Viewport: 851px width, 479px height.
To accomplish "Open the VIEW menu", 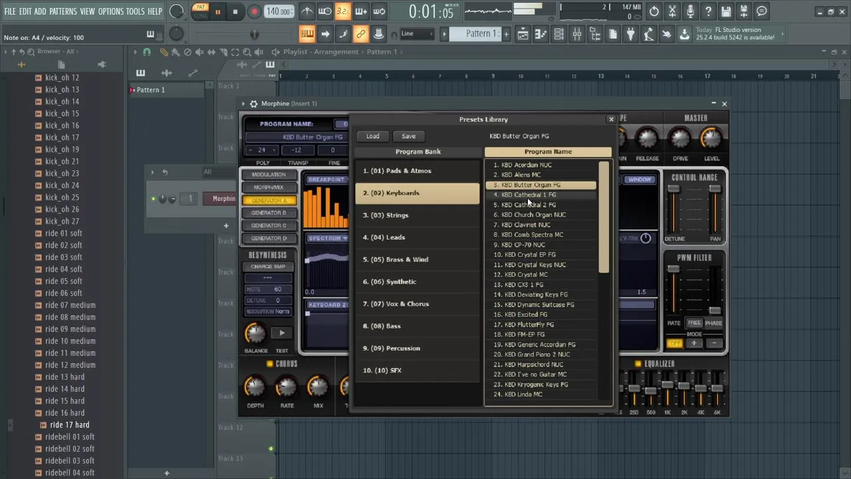I will click(88, 11).
